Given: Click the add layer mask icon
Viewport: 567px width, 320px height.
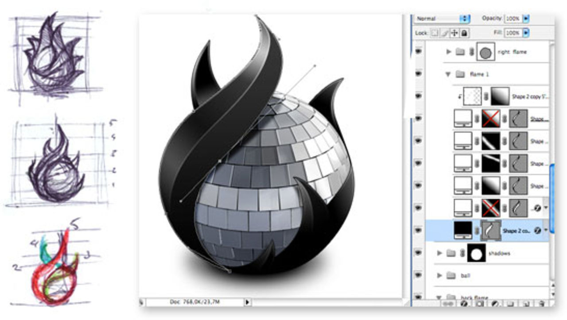Looking at the screenshot, I should tap(480, 304).
